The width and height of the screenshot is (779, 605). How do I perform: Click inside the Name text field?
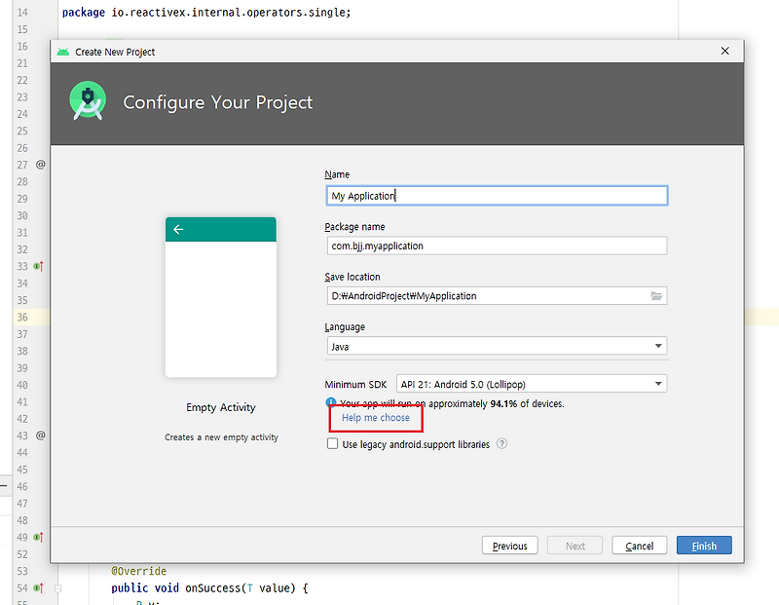click(x=497, y=195)
